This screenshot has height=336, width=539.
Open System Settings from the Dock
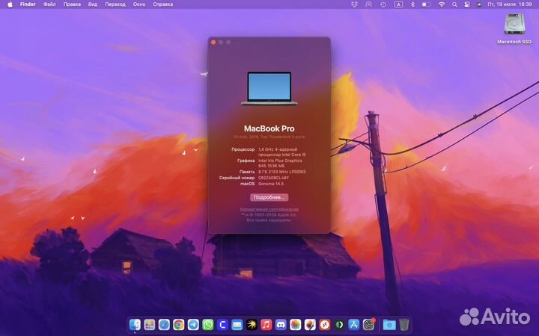(368, 324)
